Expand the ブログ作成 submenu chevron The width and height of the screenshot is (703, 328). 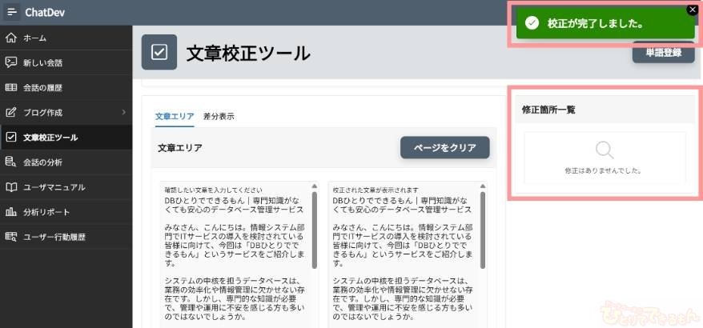123,112
